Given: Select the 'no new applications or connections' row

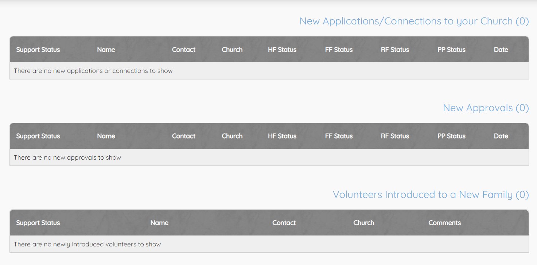Looking at the screenshot, I should (x=93, y=71).
